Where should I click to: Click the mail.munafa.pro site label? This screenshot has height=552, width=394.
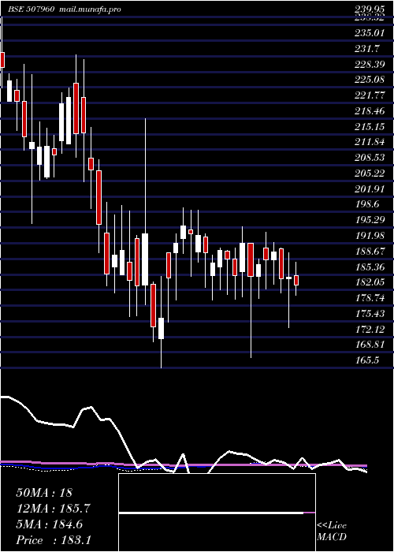click(89, 9)
